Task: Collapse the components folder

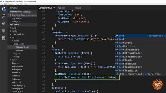Action: pyautogui.click(x=19, y=44)
